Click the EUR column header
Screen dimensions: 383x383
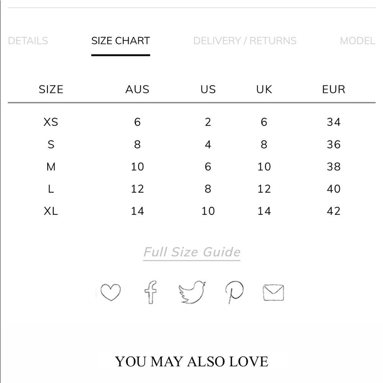(334, 89)
